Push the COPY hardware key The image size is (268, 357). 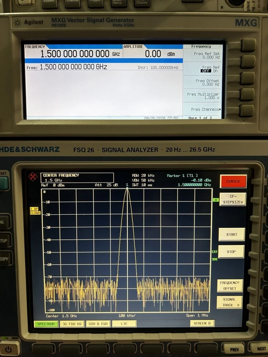pos(5,259)
